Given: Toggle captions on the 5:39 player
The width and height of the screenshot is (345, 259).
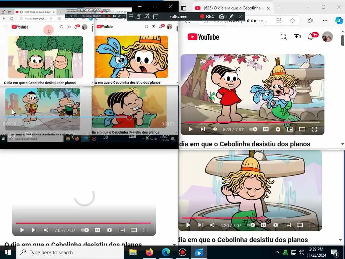Looking at the screenshot, I should [x=266, y=129].
